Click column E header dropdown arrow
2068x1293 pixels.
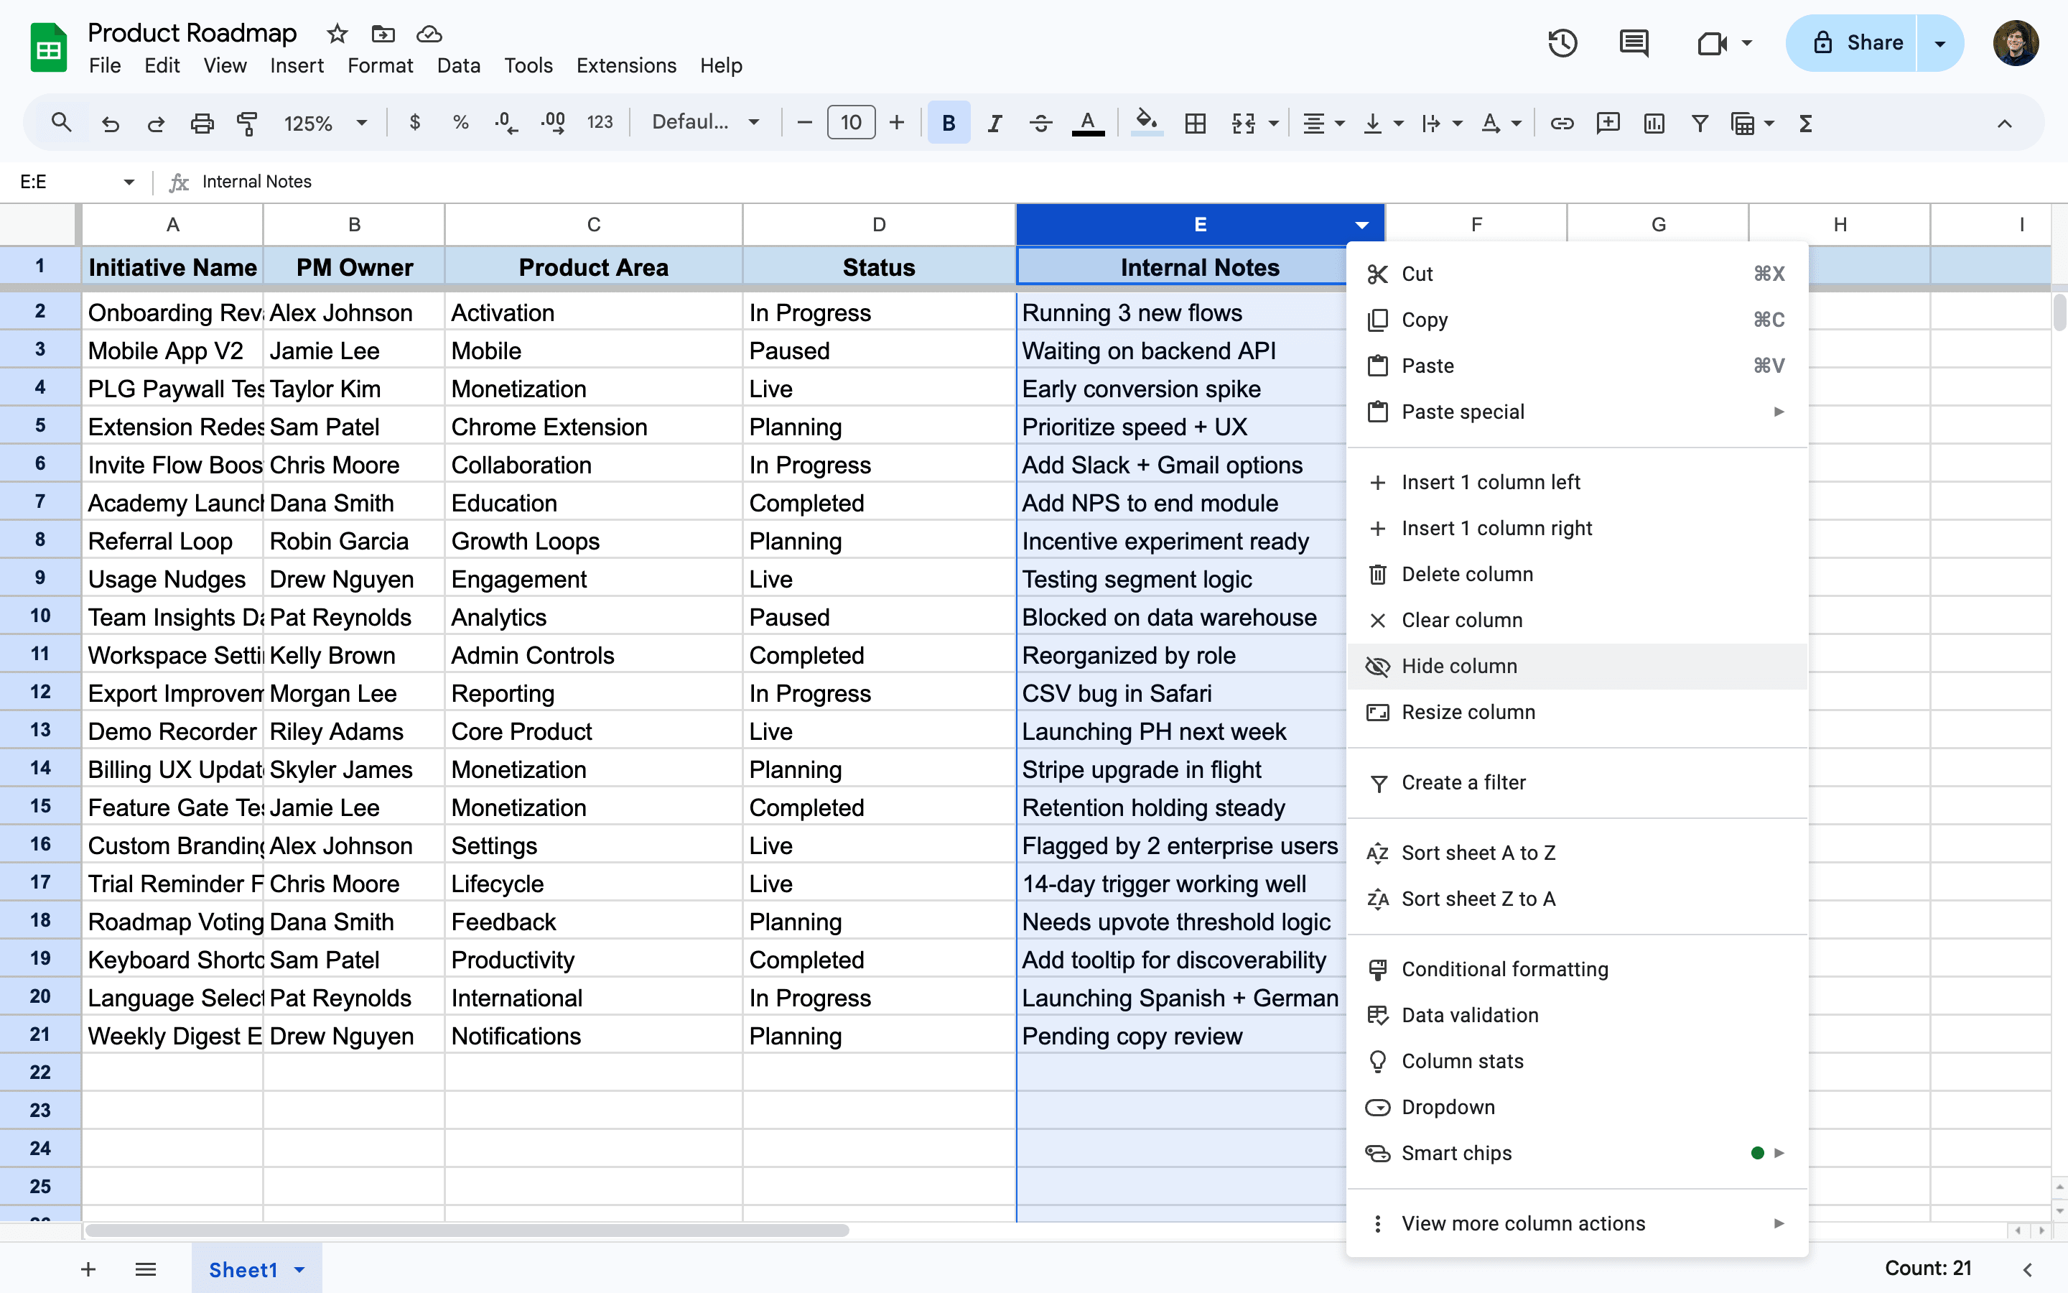click(1362, 225)
